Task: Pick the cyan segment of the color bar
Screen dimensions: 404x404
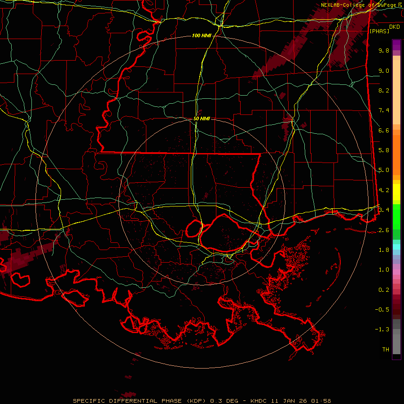Action: [x=396, y=247]
